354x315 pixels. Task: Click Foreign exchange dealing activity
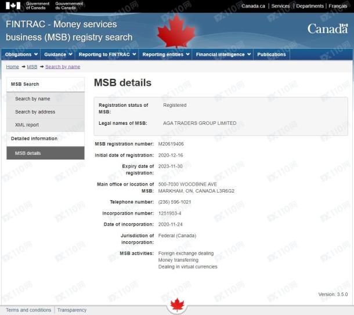(x=186, y=254)
